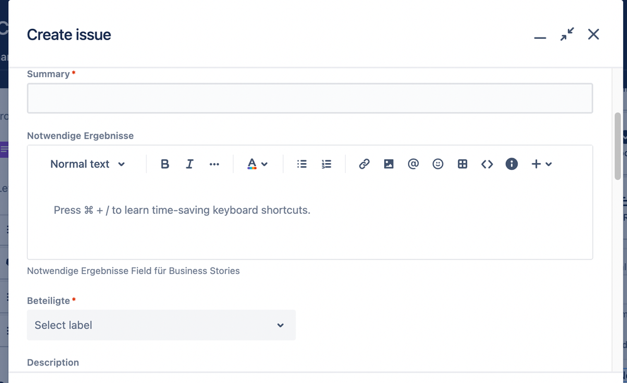Click the Notwendige Ergebnisse field label
Viewport: 627px width, 383px height.
(80, 136)
